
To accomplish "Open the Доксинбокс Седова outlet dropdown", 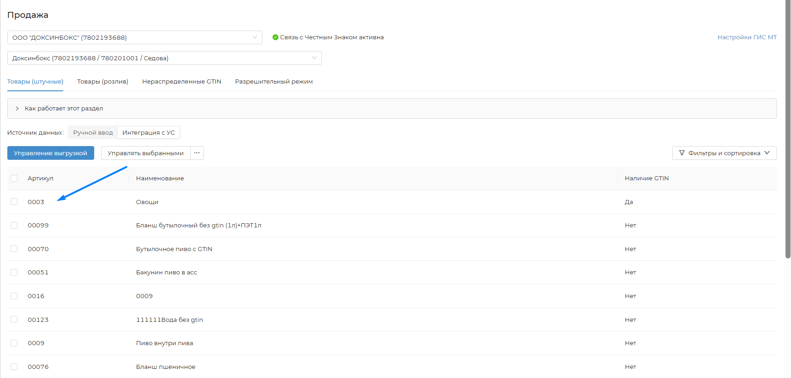I will [164, 58].
